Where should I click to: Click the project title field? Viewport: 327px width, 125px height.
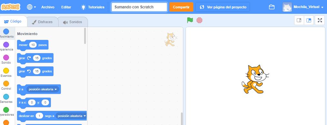tap(139, 7)
